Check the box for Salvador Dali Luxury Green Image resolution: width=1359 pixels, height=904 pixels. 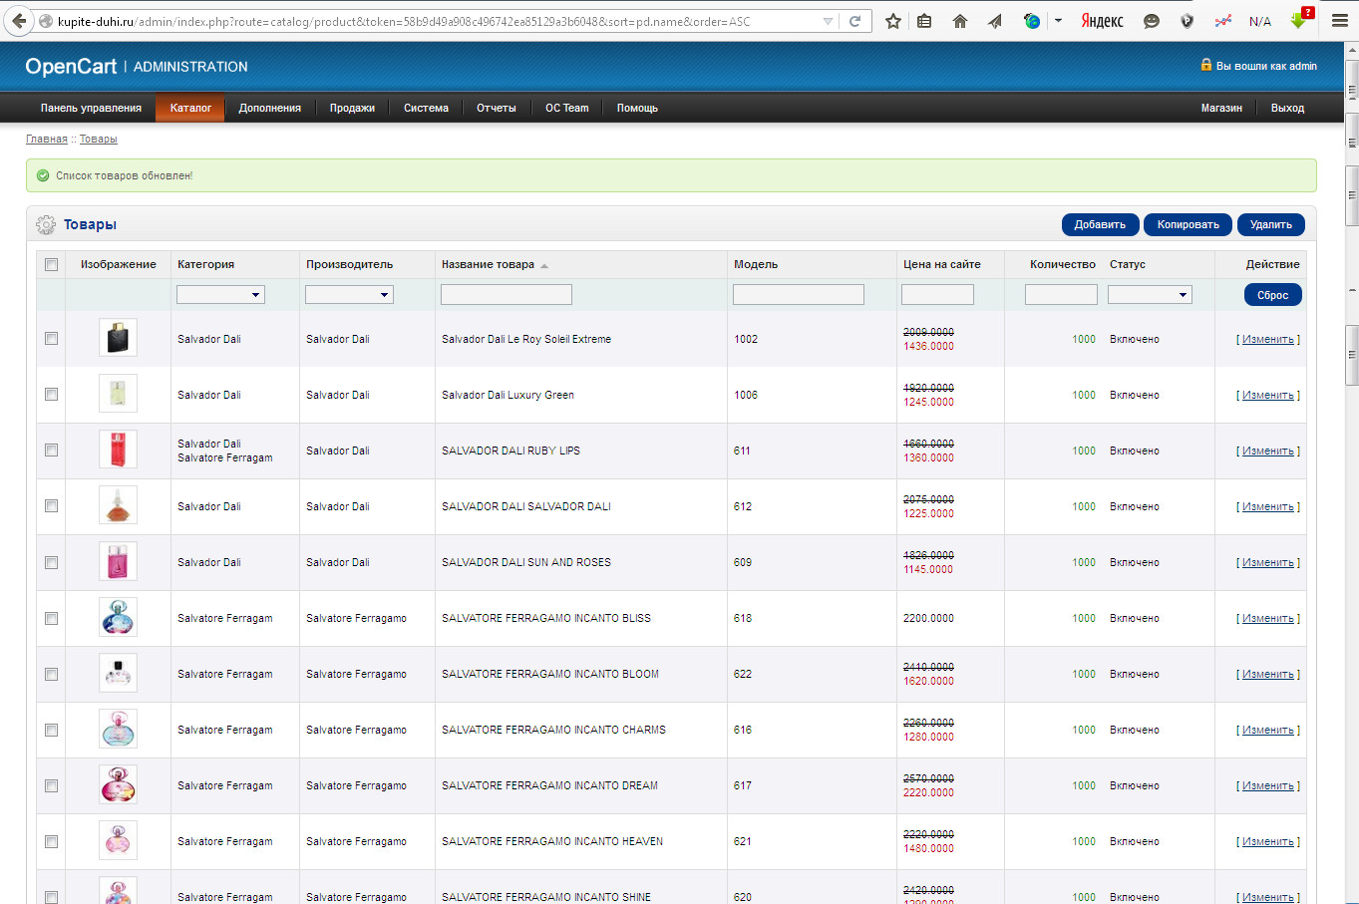51,395
